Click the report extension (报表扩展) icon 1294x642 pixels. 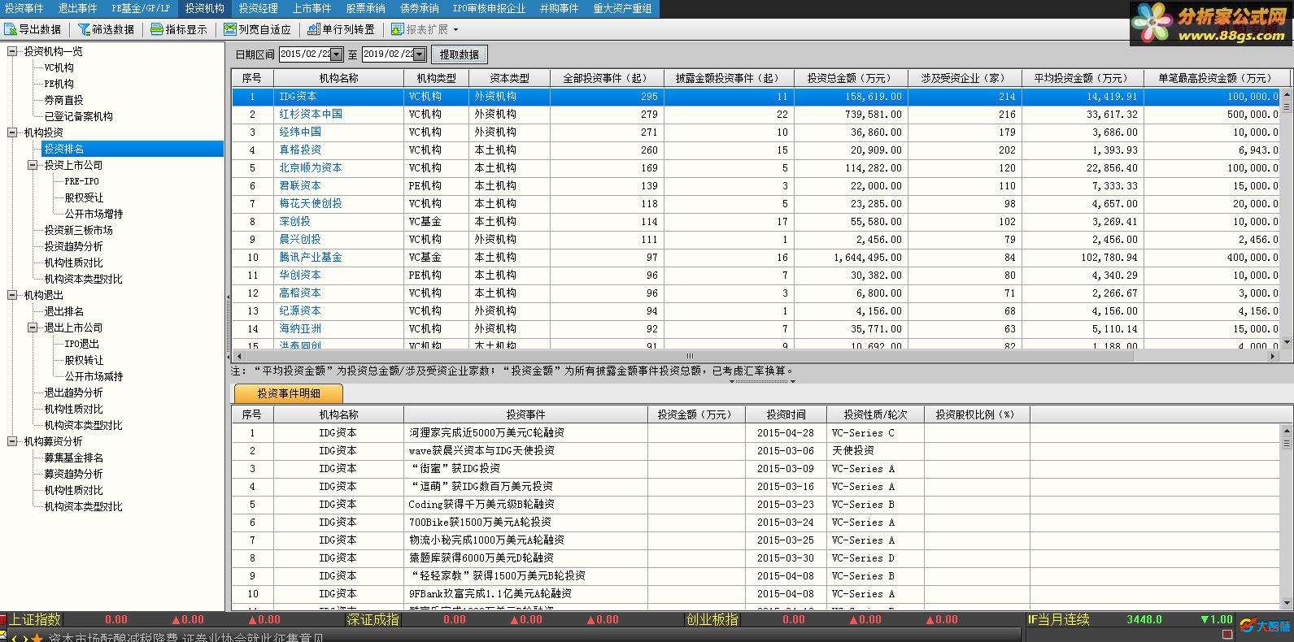[x=397, y=29]
